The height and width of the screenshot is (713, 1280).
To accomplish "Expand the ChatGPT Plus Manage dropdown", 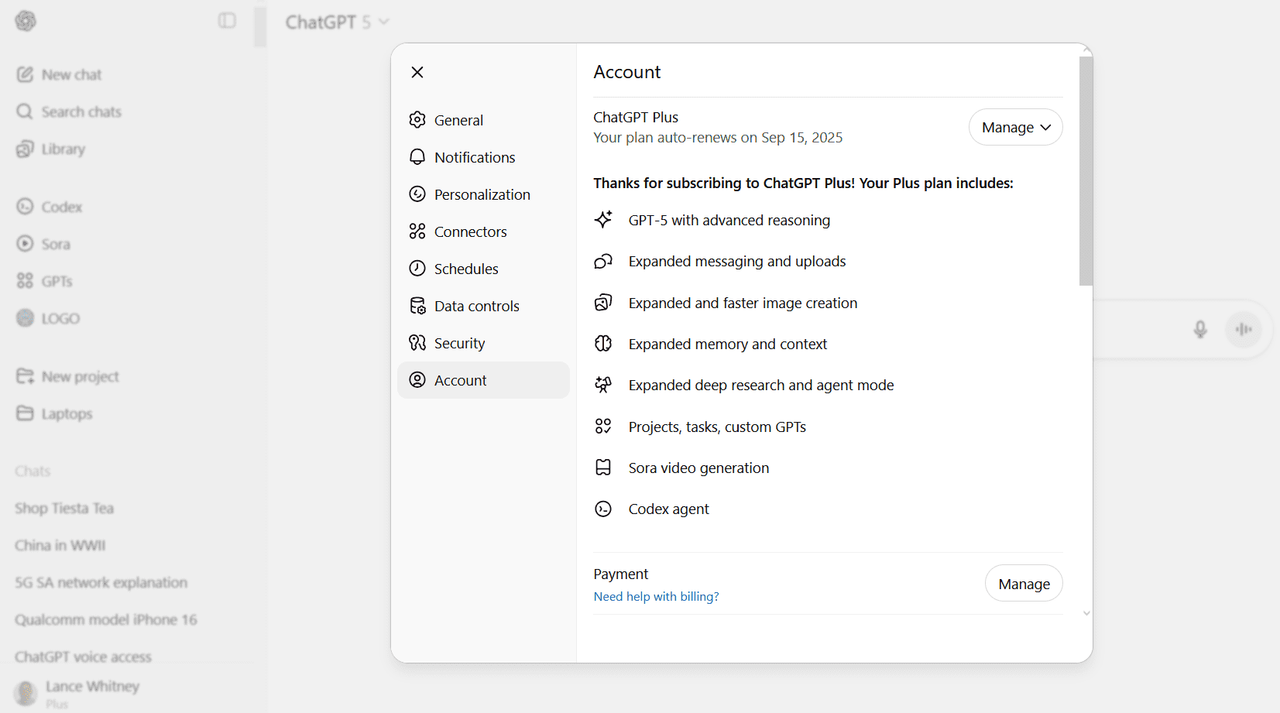I will click(1015, 127).
